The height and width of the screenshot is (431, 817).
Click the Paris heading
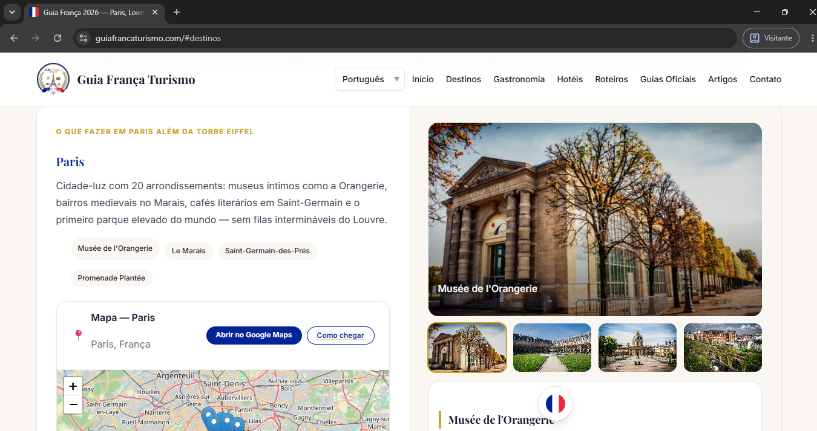coord(70,162)
